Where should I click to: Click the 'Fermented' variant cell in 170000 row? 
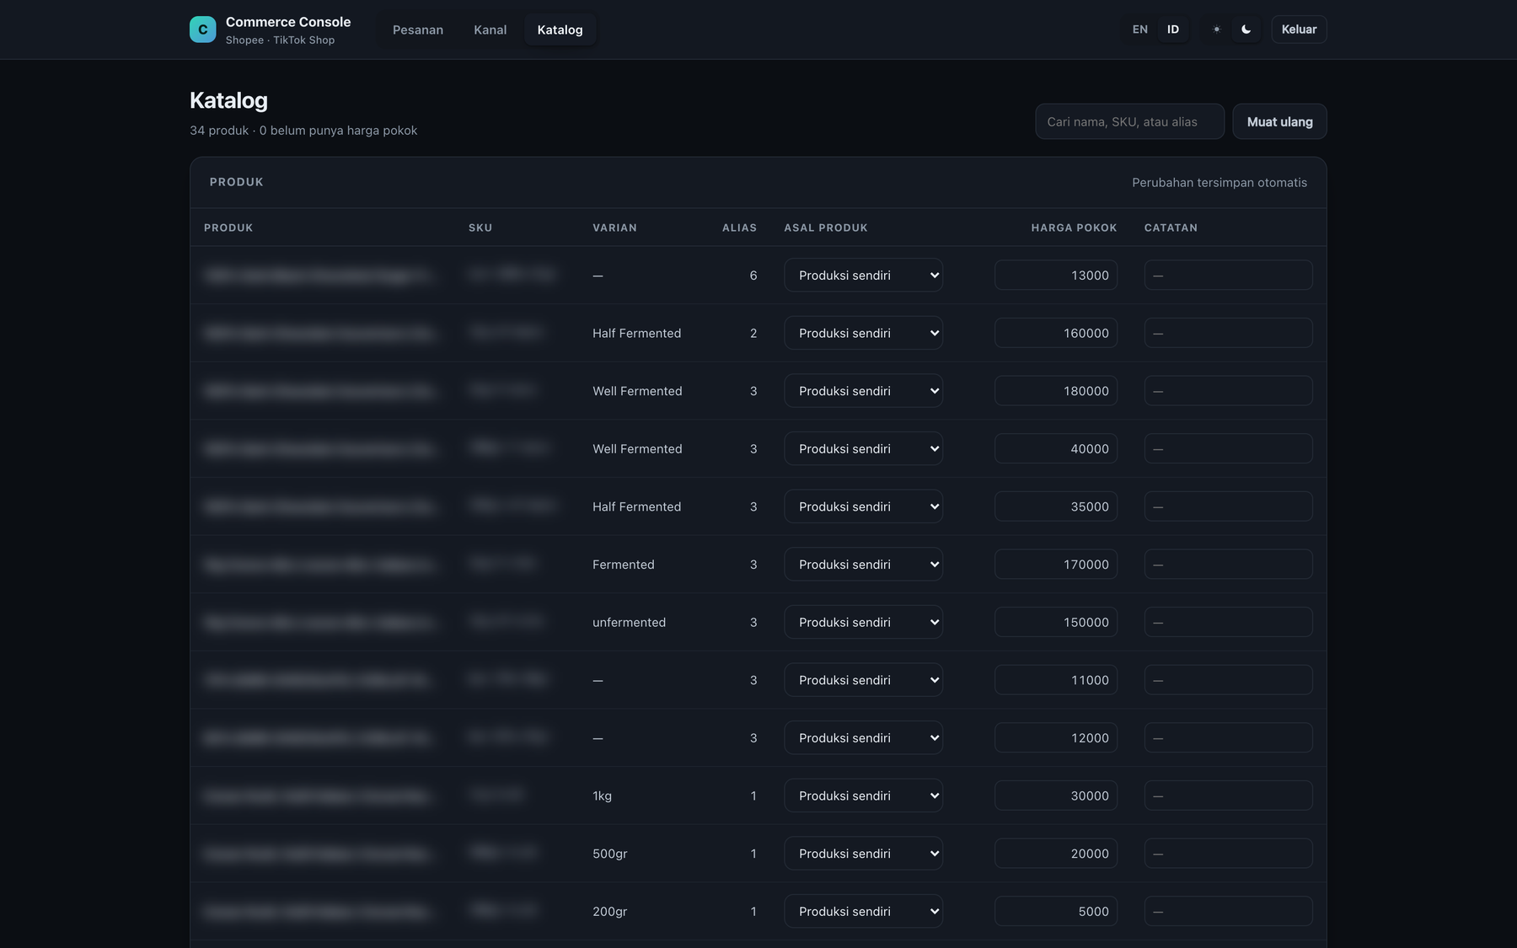pos(623,565)
